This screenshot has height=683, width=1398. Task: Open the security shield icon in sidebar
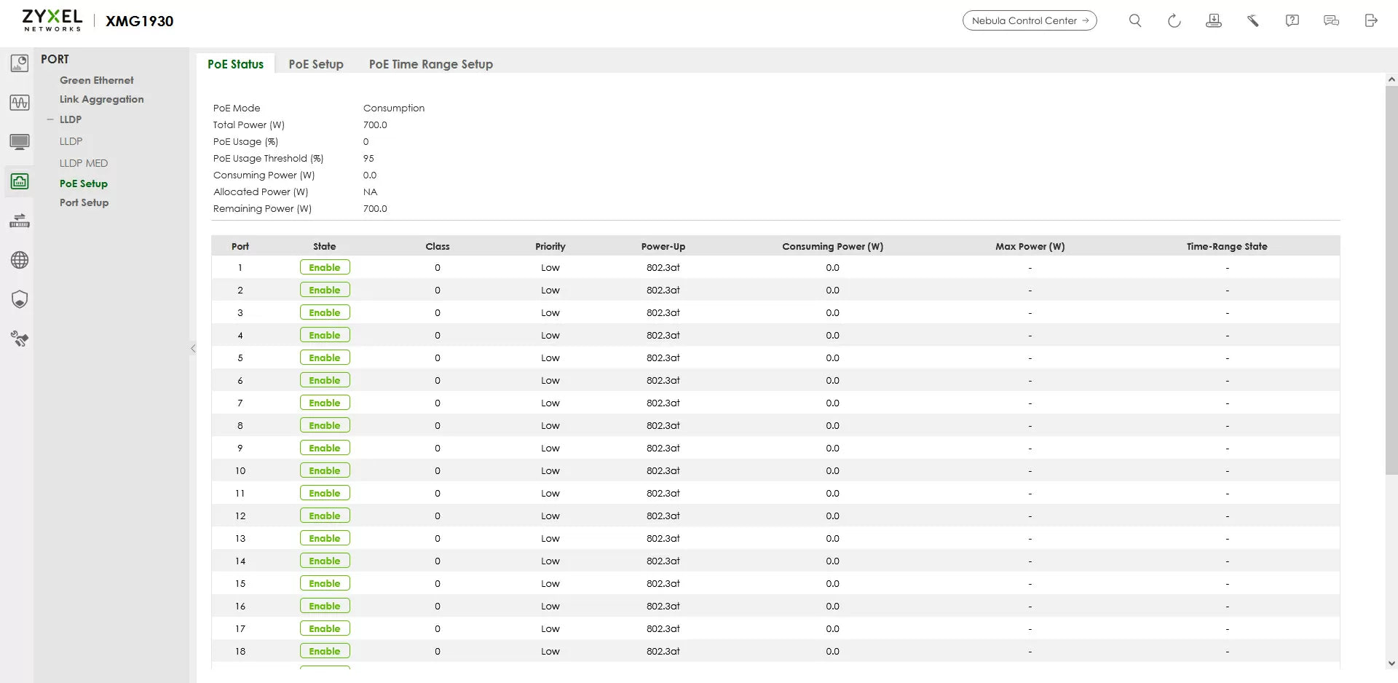[20, 299]
